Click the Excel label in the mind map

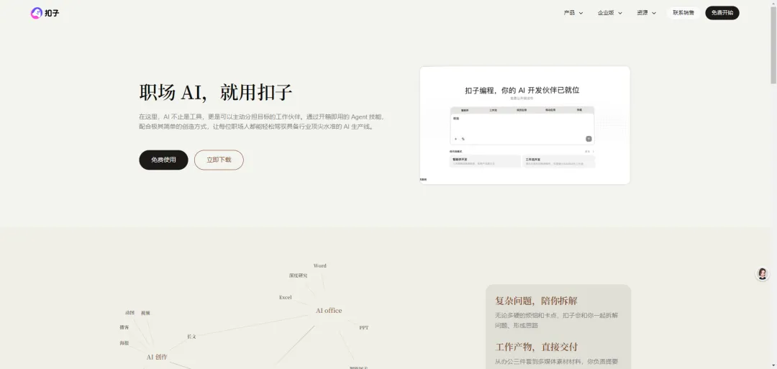(x=286, y=298)
